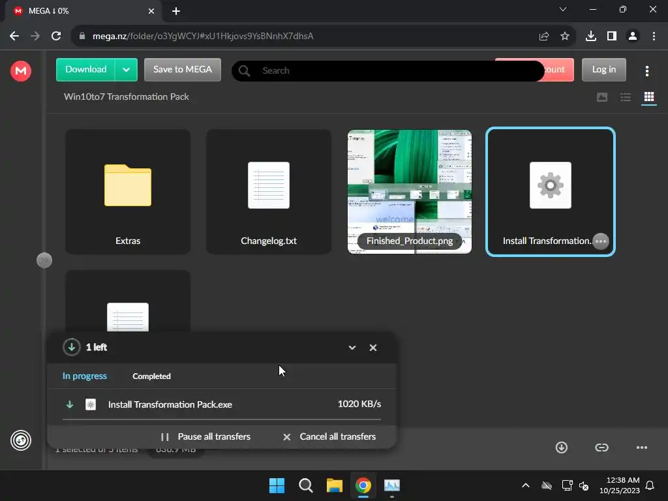The height and width of the screenshot is (501, 668).
Task: Click the Log in button
Action: (x=603, y=70)
